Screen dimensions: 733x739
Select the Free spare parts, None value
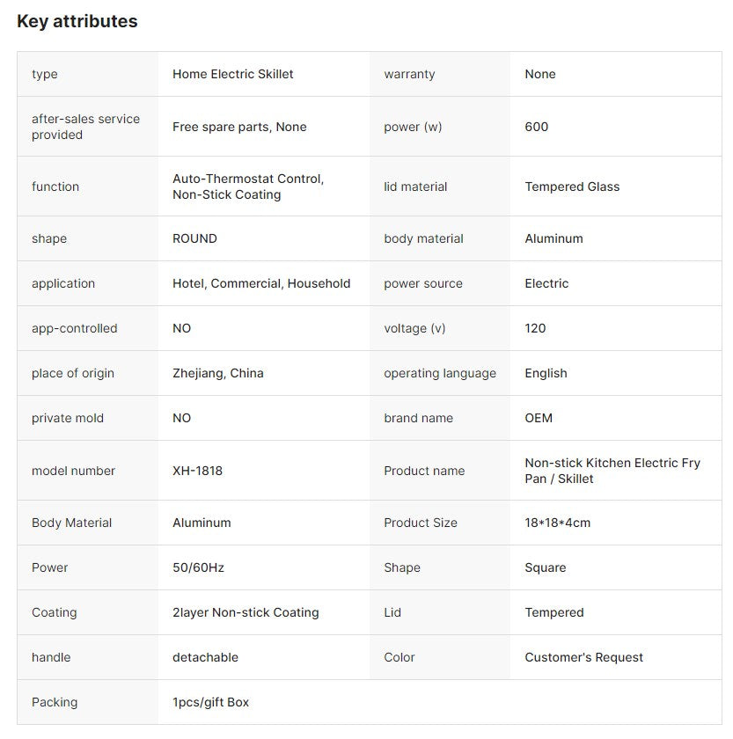[239, 127]
